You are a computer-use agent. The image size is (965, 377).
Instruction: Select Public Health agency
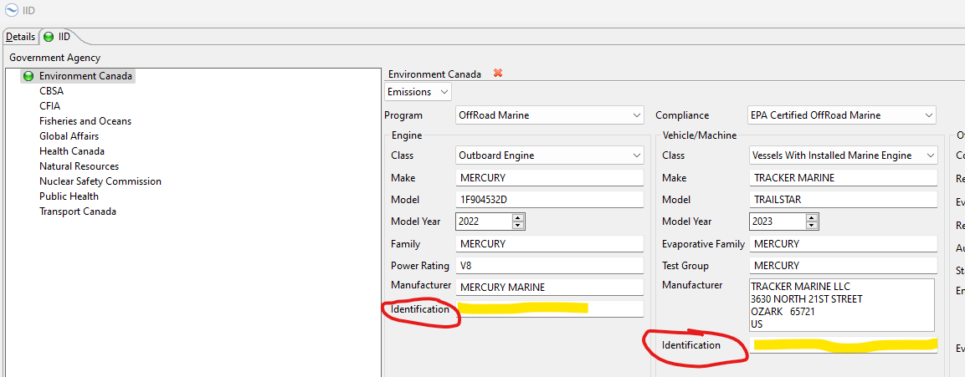click(x=69, y=196)
